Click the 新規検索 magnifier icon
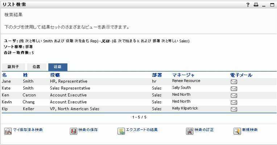The image size is (277, 145). pyautogui.click(x=237, y=131)
